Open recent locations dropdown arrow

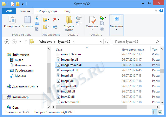click(x=20, y=42)
